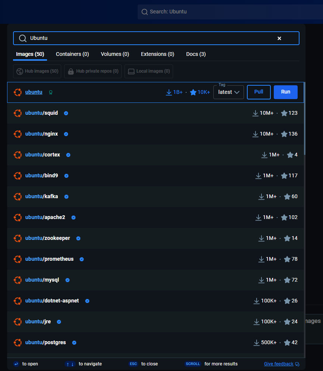Click the download icon on ubuntu/dotnet-aspnet row
The image size is (323, 371).
pyautogui.click(x=256, y=301)
